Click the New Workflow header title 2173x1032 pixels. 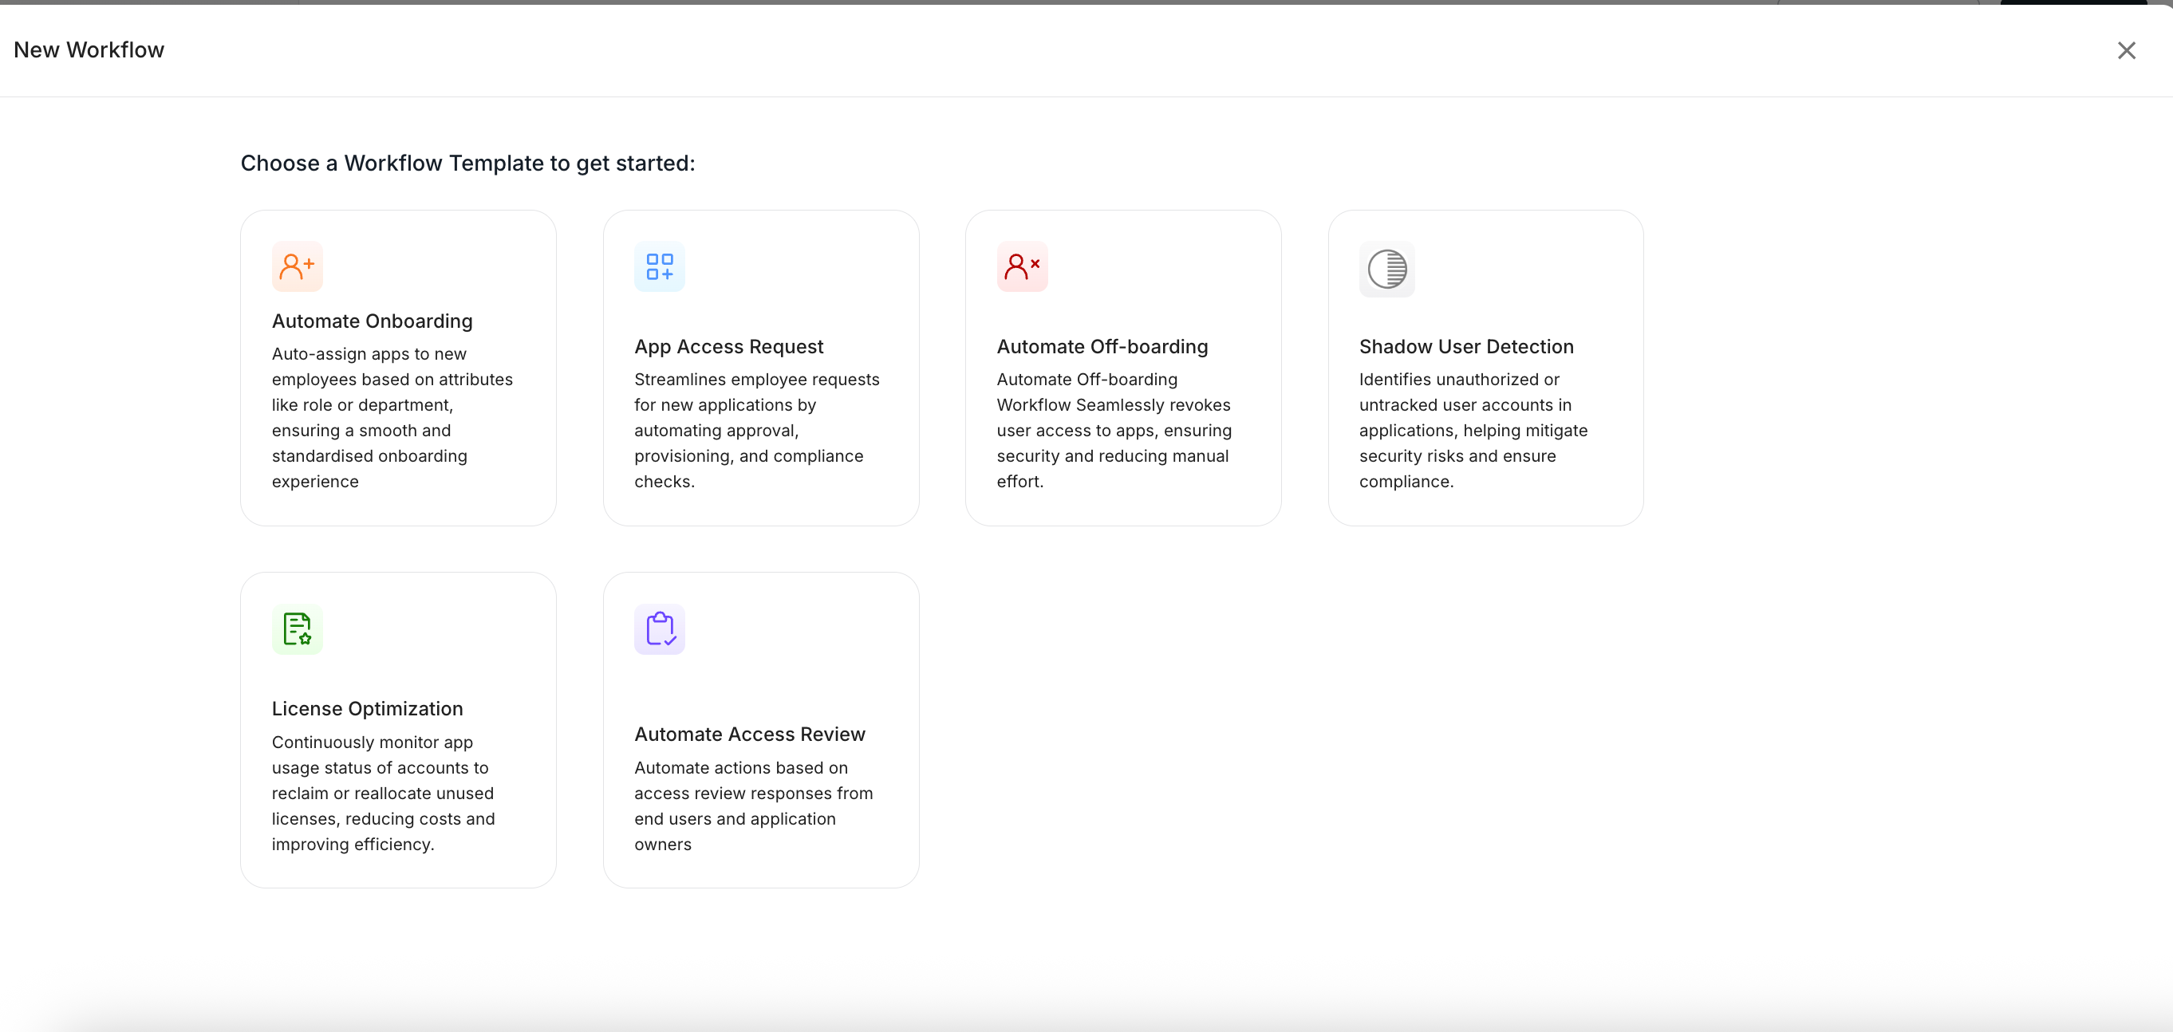coord(89,49)
